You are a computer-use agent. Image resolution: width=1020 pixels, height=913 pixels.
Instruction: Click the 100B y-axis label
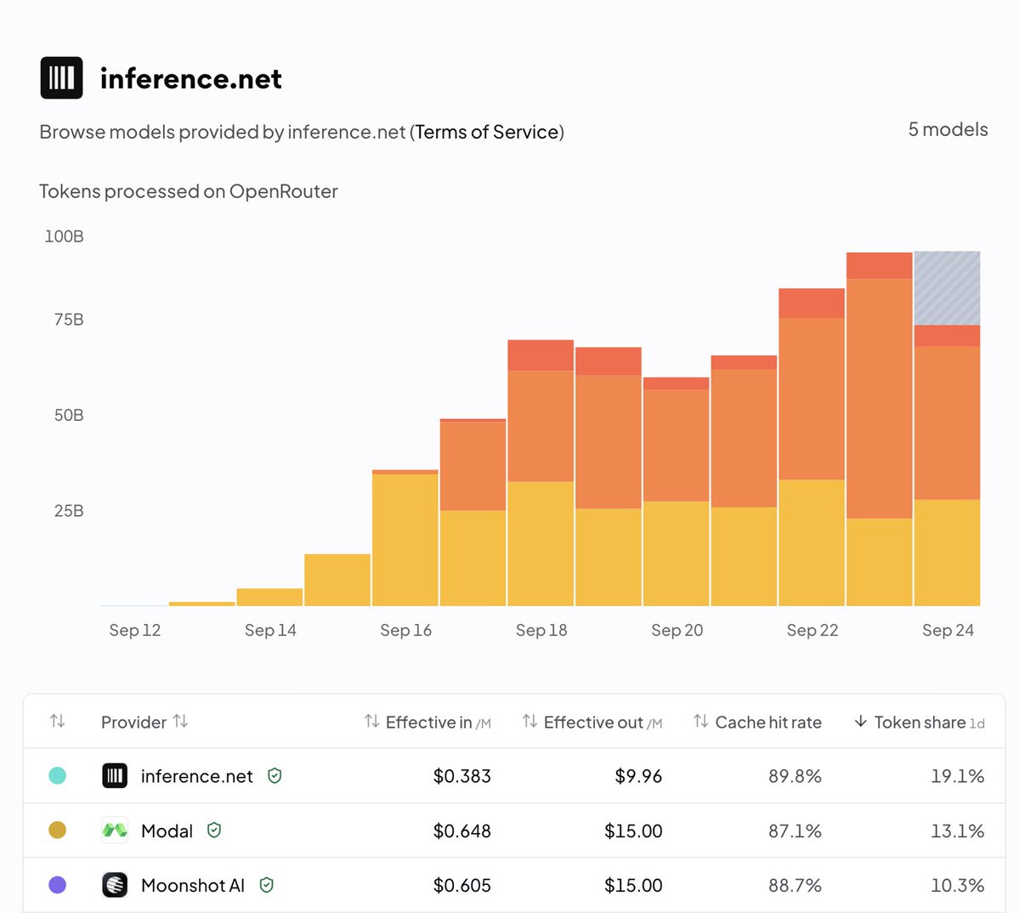(64, 236)
